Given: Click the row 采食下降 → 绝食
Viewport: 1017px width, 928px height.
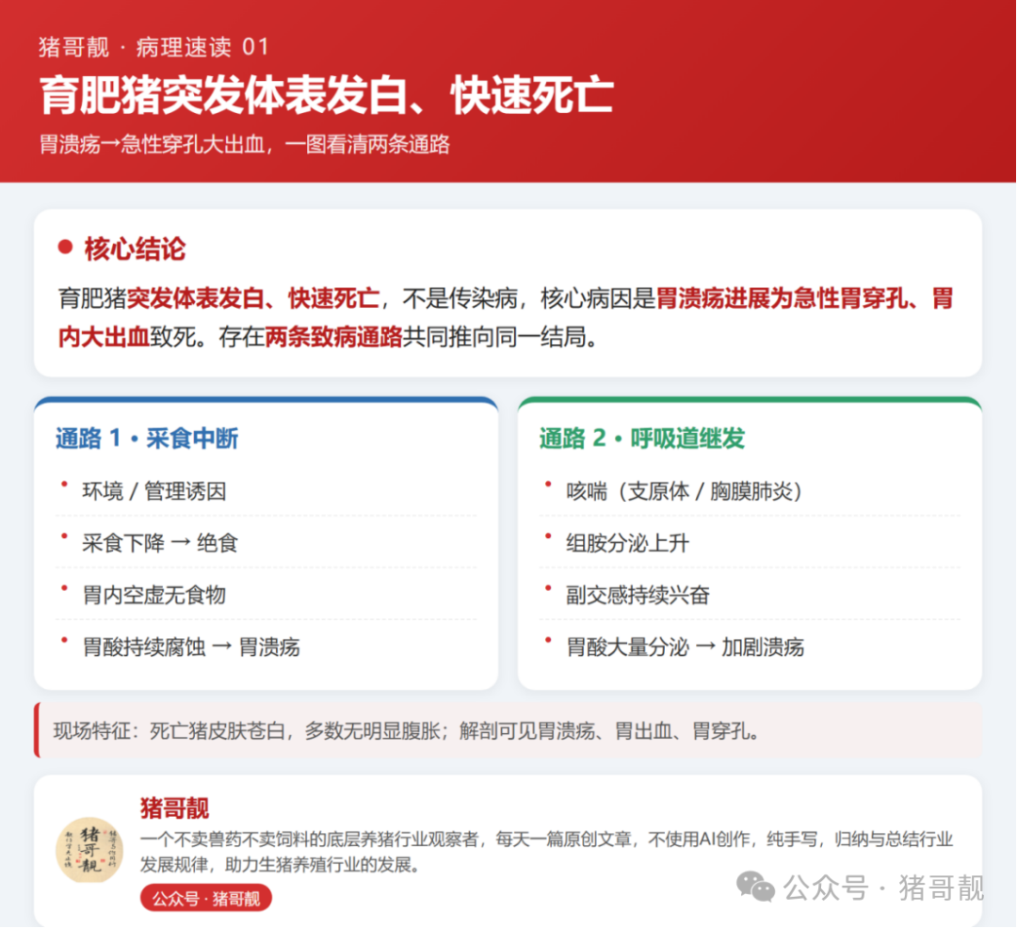Looking at the screenshot, I should (266, 543).
